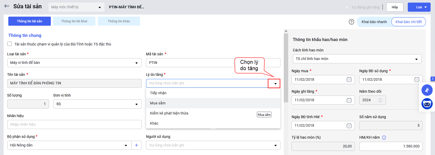Open calendar picker for Ngày BĐ sử dụng
Viewport: 435px width, 155px height.
tap(417, 79)
